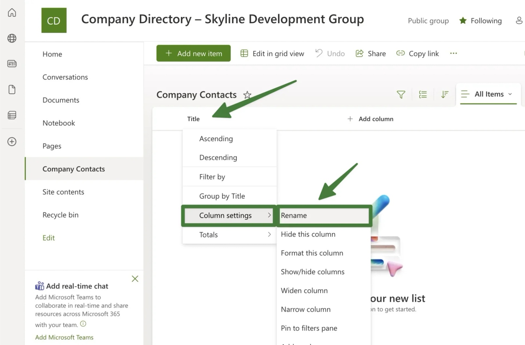The height and width of the screenshot is (345, 525).
Task: Open Conversations in site navigation
Action: pyautogui.click(x=65, y=77)
